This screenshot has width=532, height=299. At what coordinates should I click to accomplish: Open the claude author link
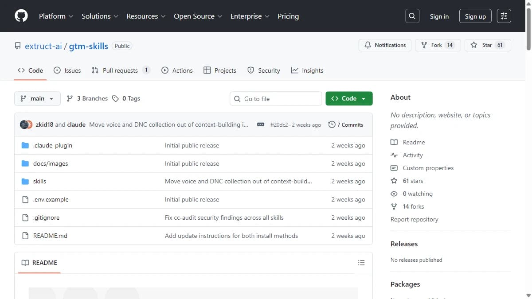tap(76, 124)
